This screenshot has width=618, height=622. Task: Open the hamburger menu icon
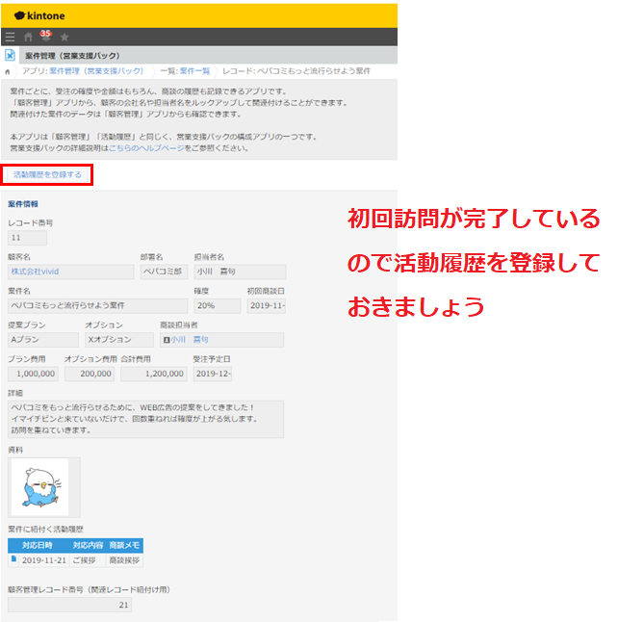tap(10, 38)
